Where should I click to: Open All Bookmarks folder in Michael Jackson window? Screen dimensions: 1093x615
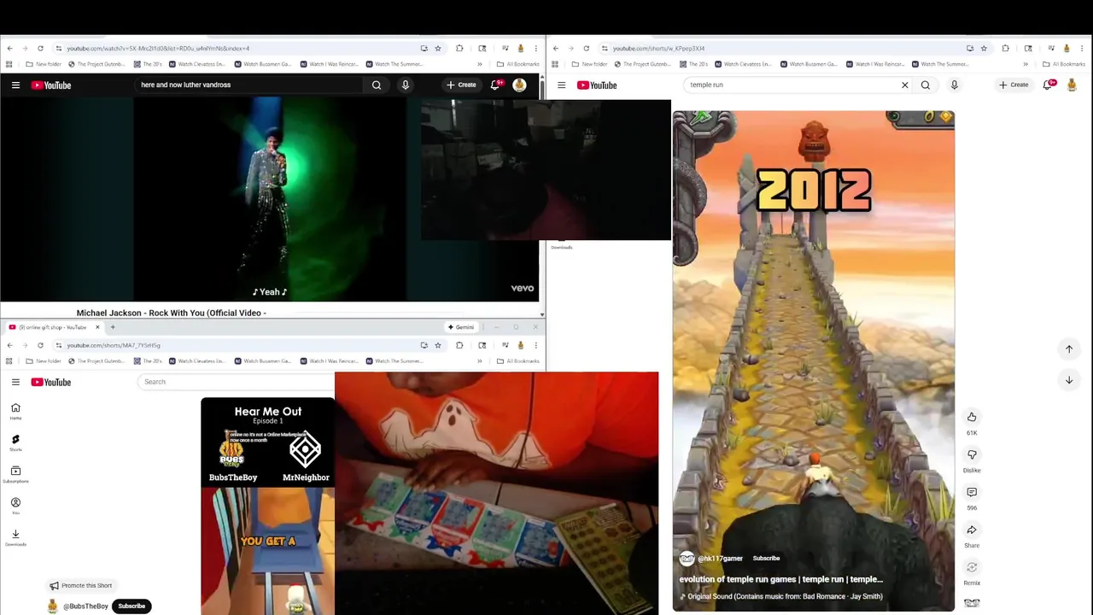[x=518, y=64]
